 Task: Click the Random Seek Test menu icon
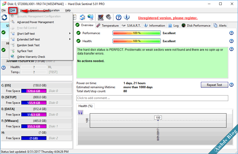click(x=13, y=45)
